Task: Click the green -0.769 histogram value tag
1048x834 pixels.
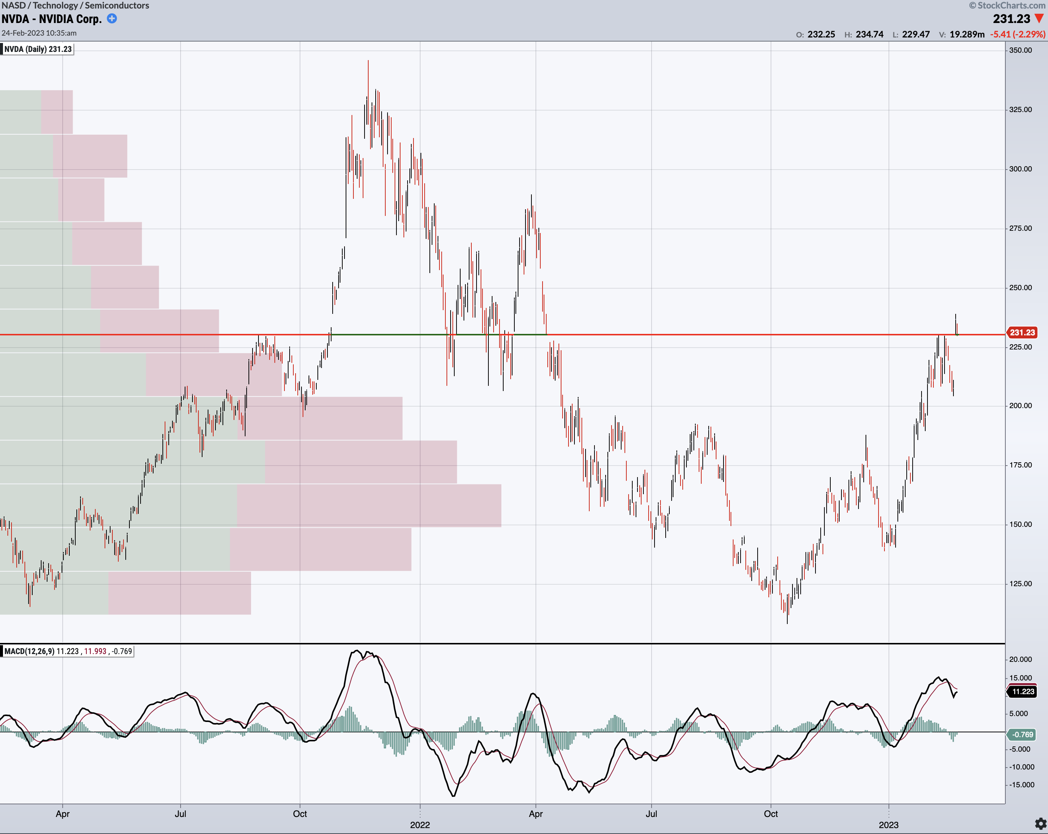Action: (1022, 735)
